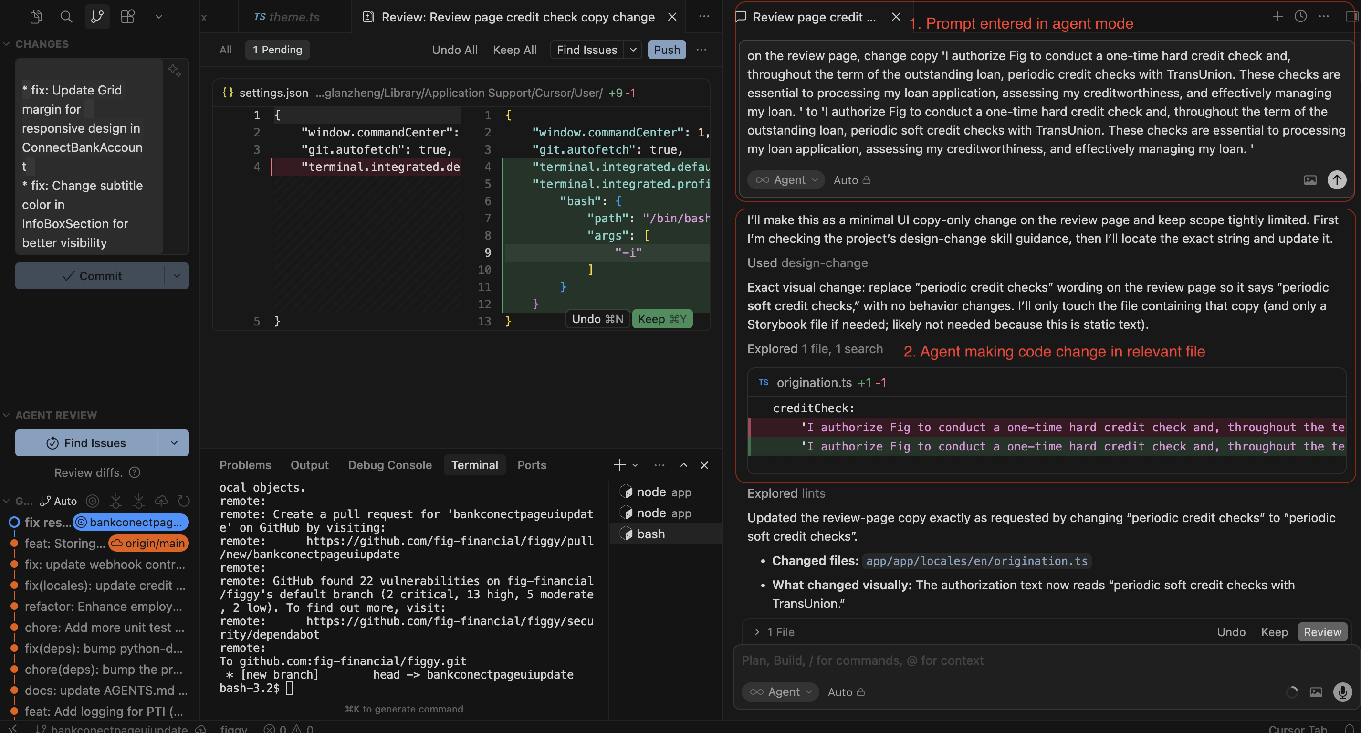
Task: Switch to Problems panel tab
Action: click(245, 465)
